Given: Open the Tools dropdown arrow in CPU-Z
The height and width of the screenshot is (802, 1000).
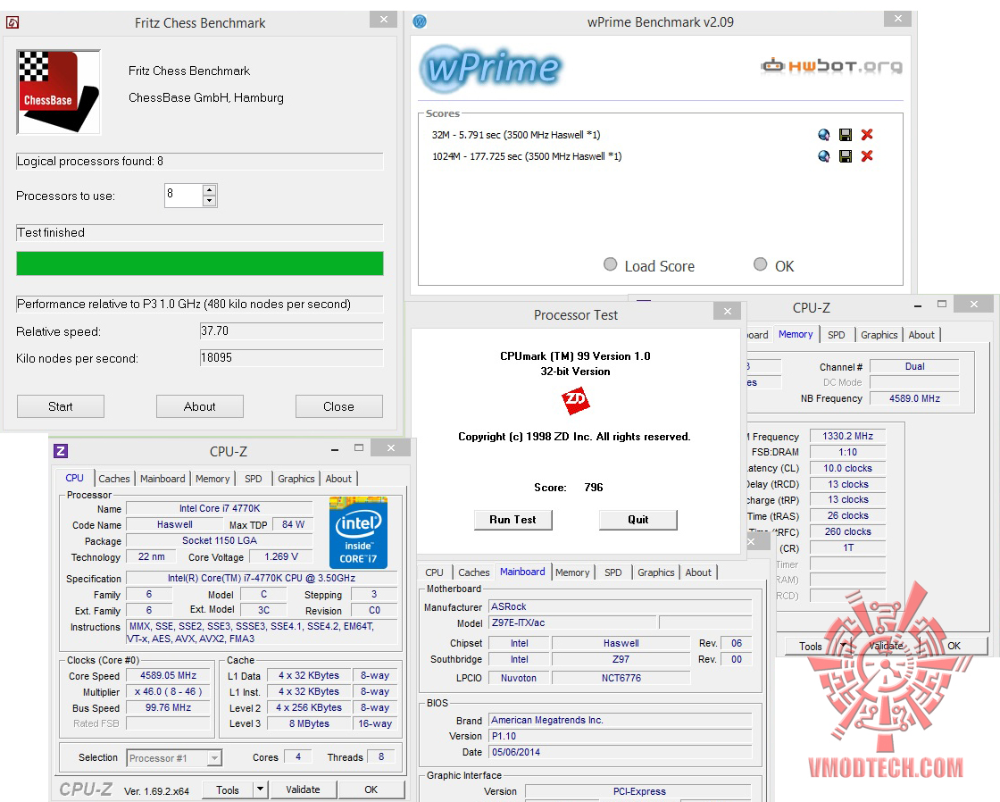Looking at the screenshot, I should (x=260, y=789).
